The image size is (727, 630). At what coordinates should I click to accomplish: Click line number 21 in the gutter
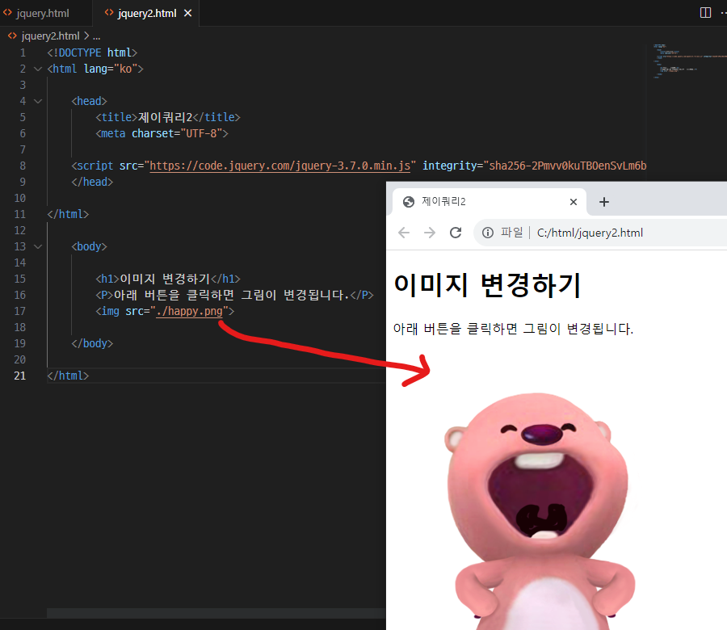pyautogui.click(x=20, y=376)
